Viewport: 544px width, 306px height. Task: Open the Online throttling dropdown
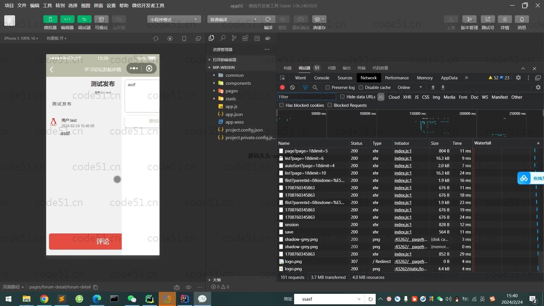[410, 88]
